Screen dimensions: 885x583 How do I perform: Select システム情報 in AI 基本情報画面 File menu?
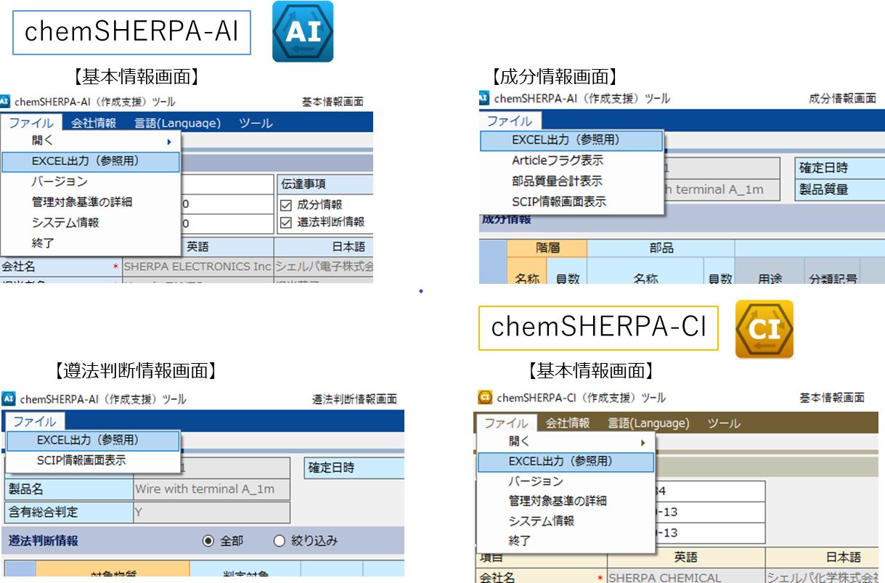pos(91,222)
